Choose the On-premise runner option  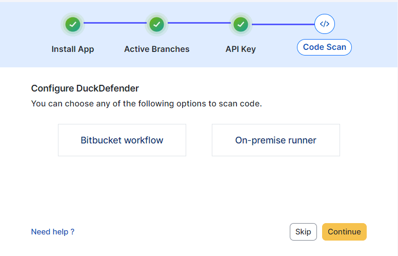[x=276, y=140]
